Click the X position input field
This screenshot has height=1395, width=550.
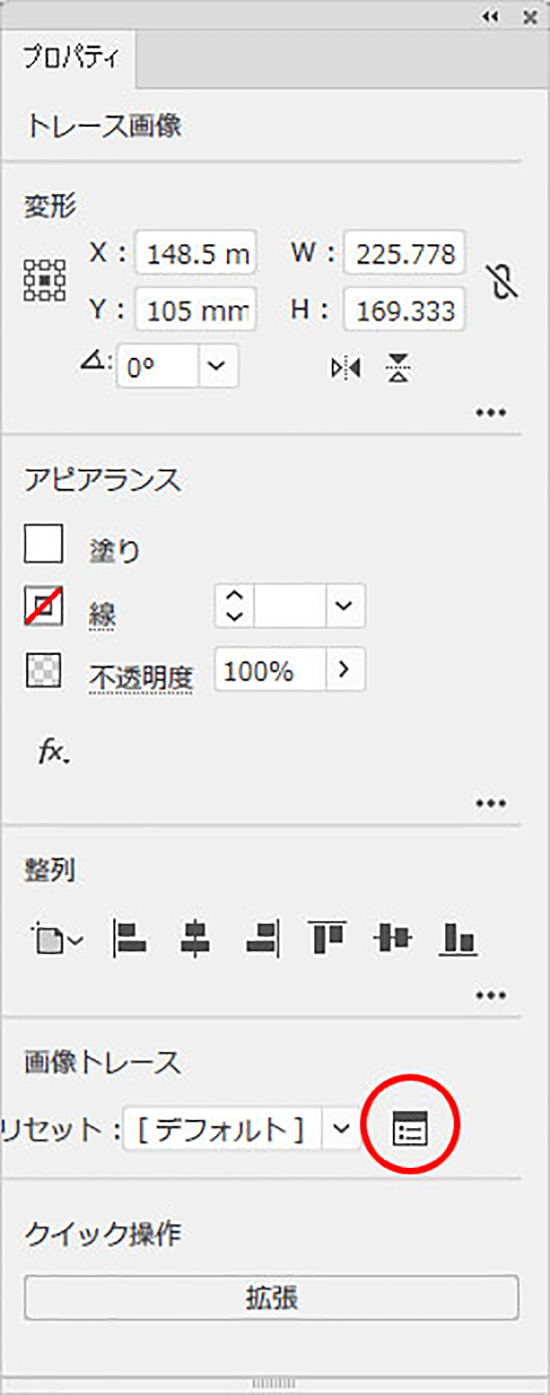tap(196, 253)
